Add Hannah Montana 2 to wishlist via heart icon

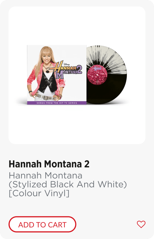141,224
